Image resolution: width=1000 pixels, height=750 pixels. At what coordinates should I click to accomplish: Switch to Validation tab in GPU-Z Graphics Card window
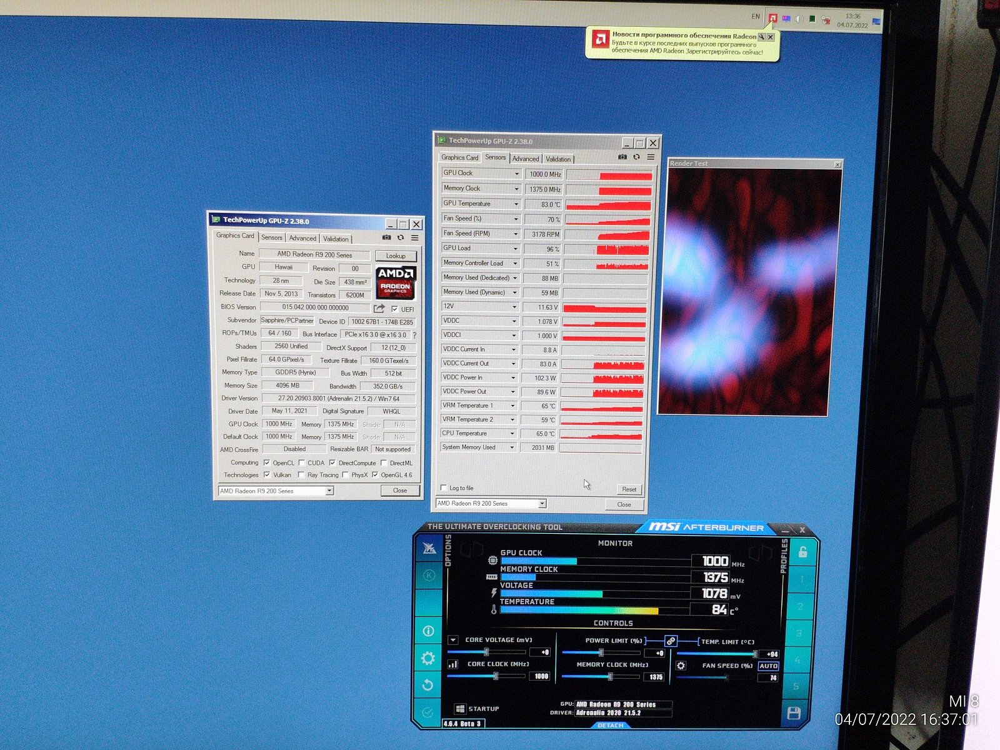[x=336, y=239]
